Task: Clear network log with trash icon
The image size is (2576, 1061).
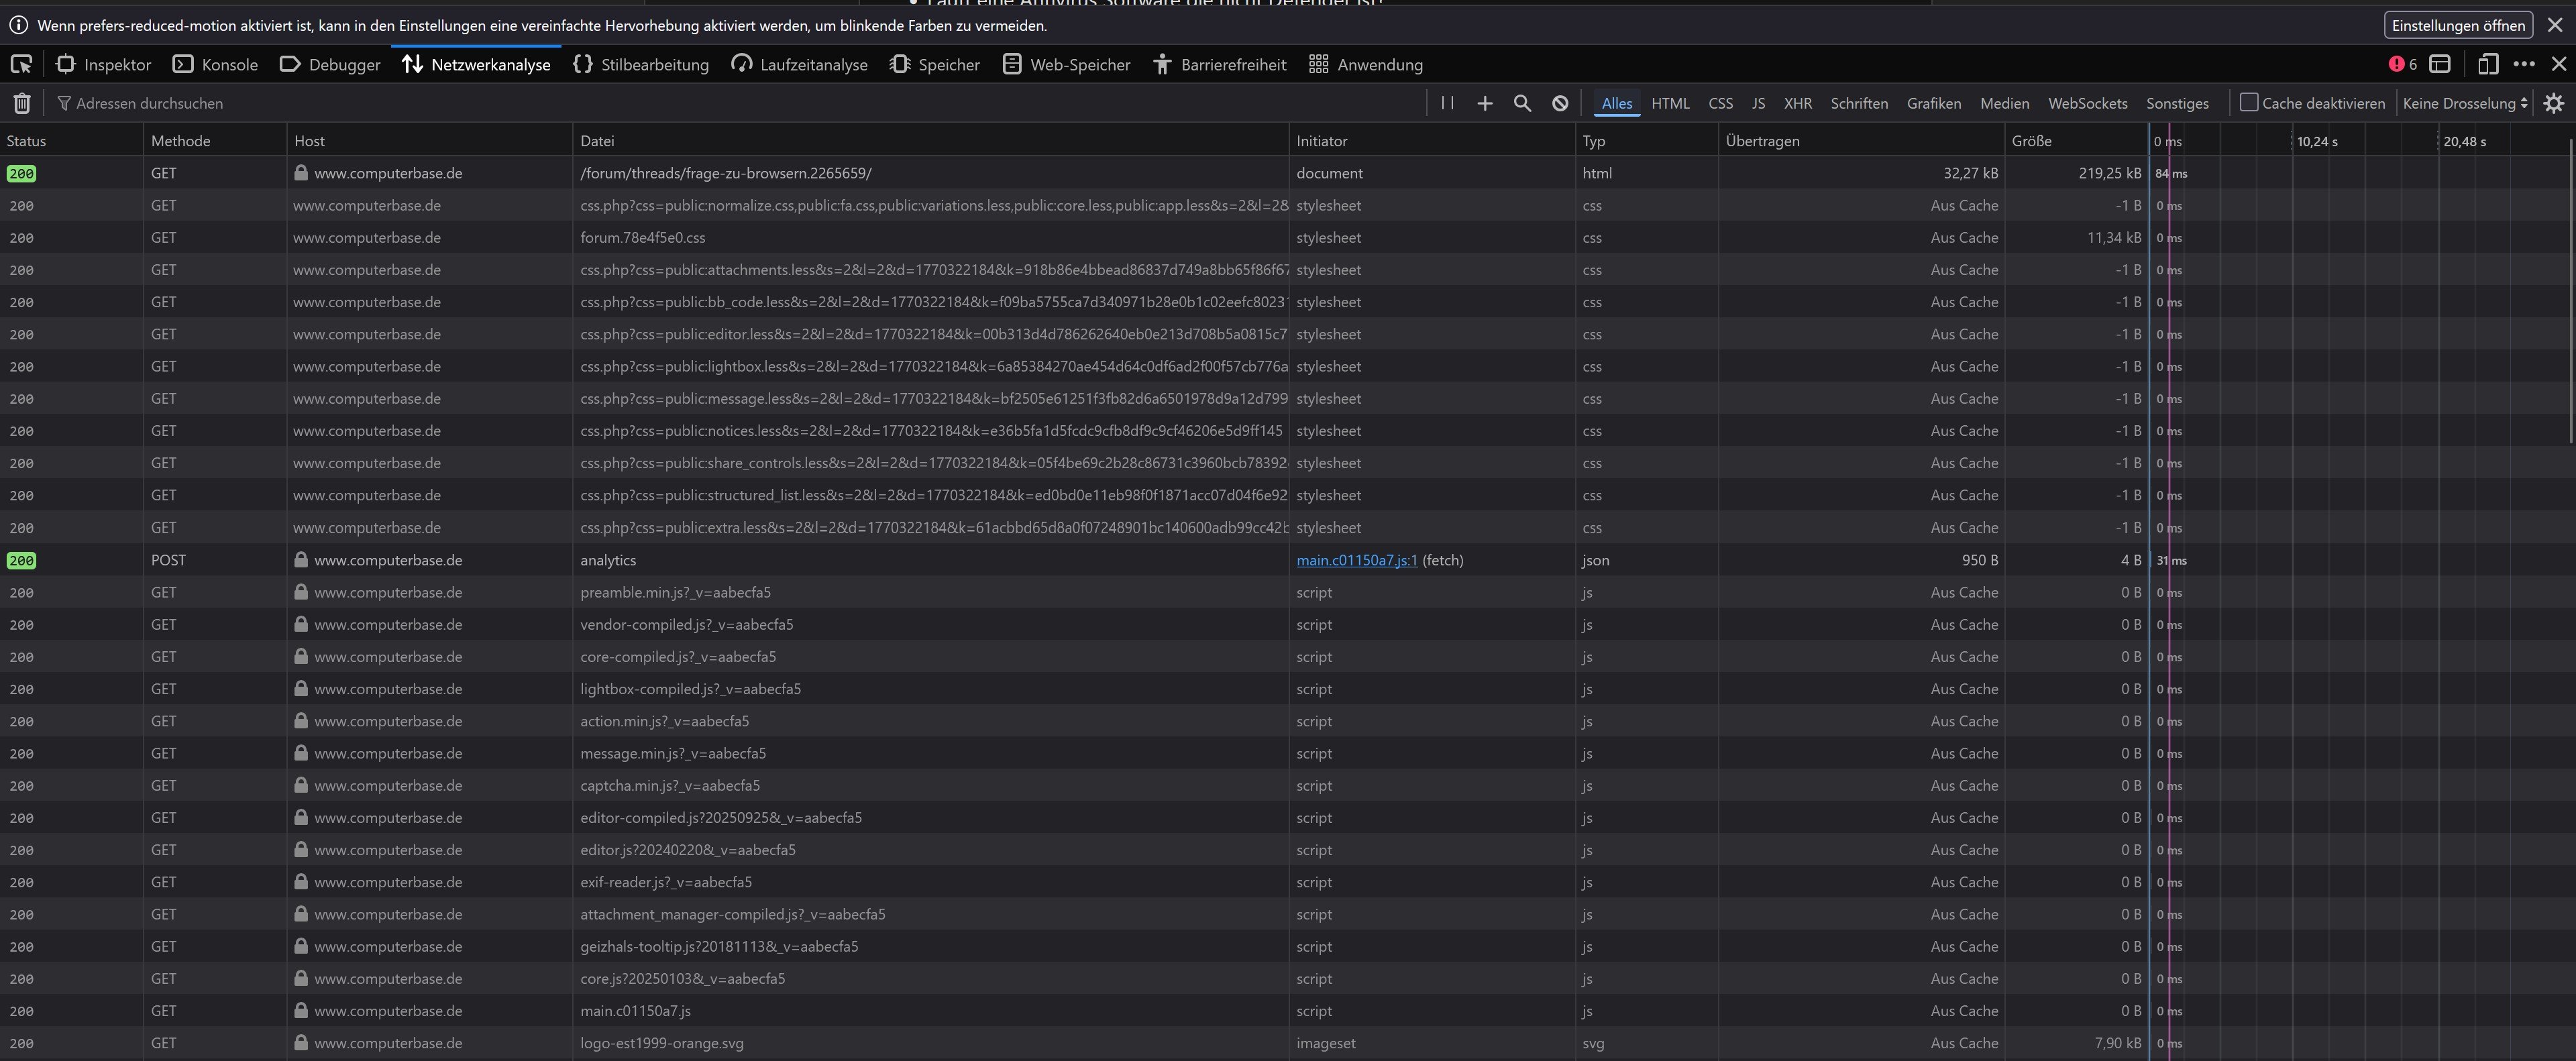Action: pyautogui.click(x=22, y=103)
